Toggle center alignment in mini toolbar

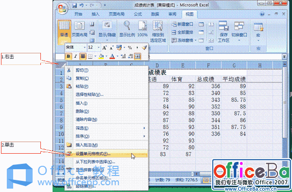pyautogui.click(x=83, y=56)
